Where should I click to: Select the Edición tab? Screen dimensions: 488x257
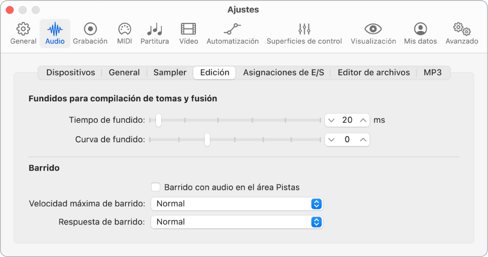pos(215,73)
